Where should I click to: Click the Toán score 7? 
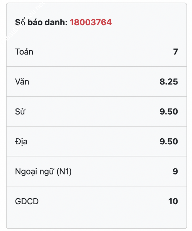[x=175, y=52]
